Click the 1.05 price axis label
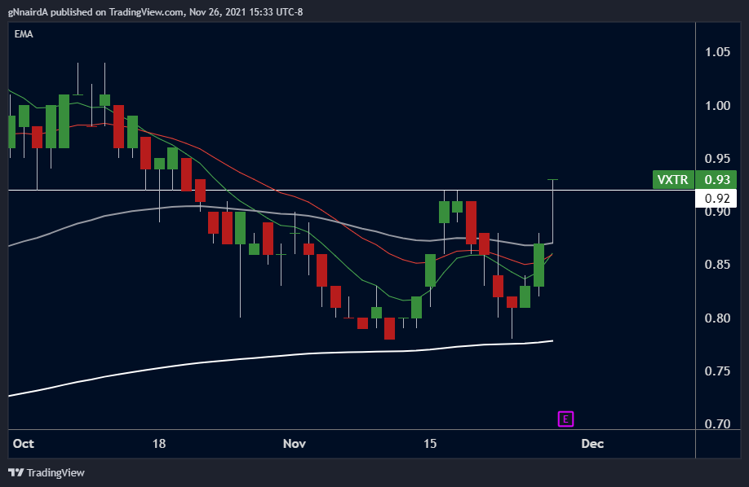This screenshot has height=487, width=749. click(717, 52)
